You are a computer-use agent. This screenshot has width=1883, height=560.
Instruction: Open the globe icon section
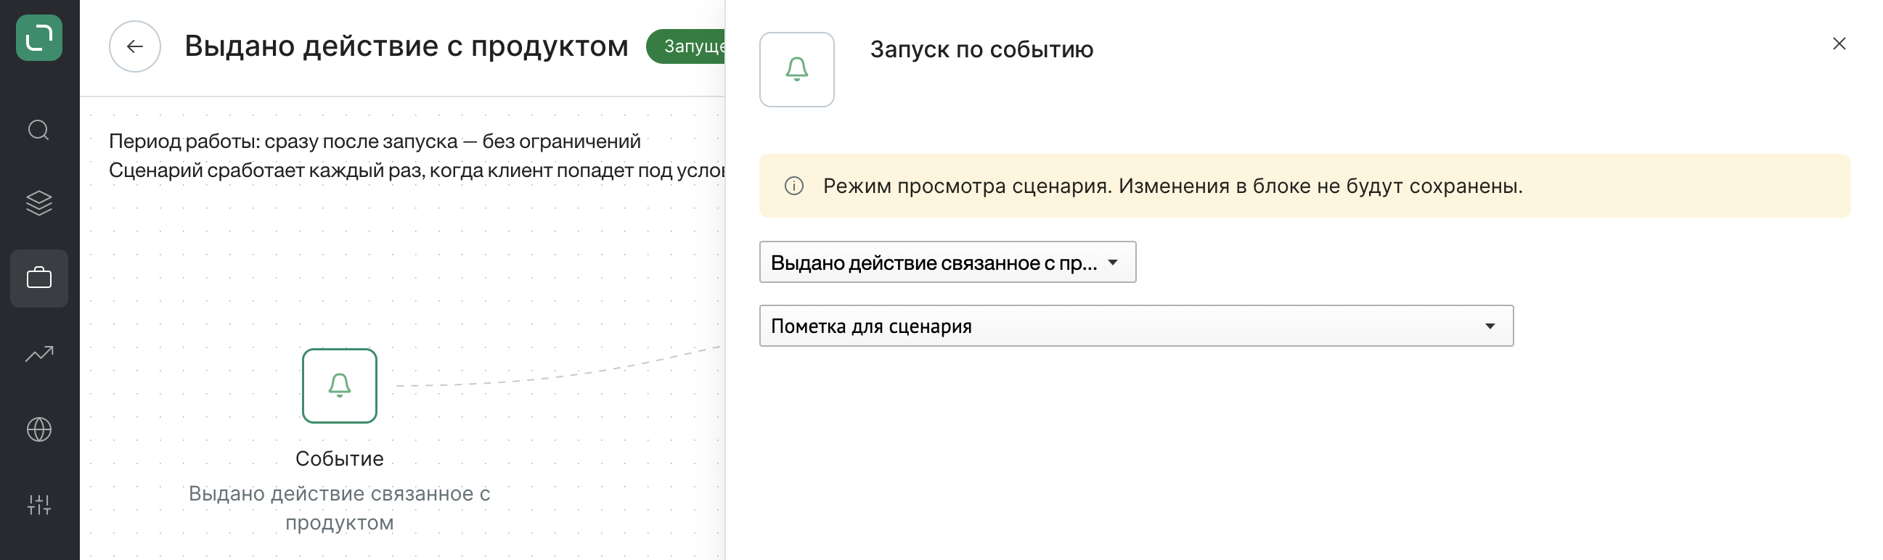click(x=38, y=429)
